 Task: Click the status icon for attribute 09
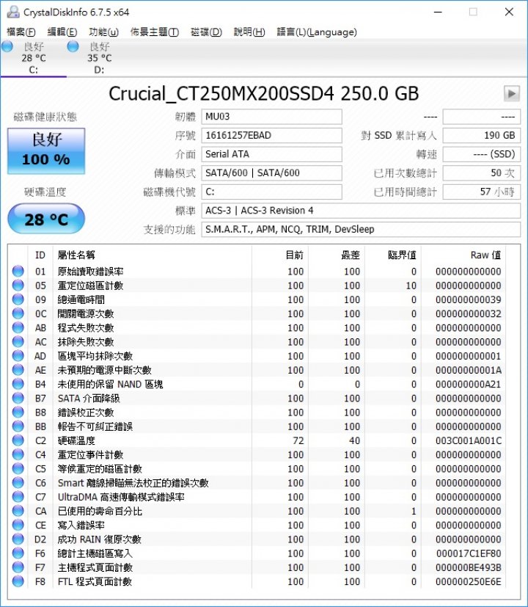point(18,299)
